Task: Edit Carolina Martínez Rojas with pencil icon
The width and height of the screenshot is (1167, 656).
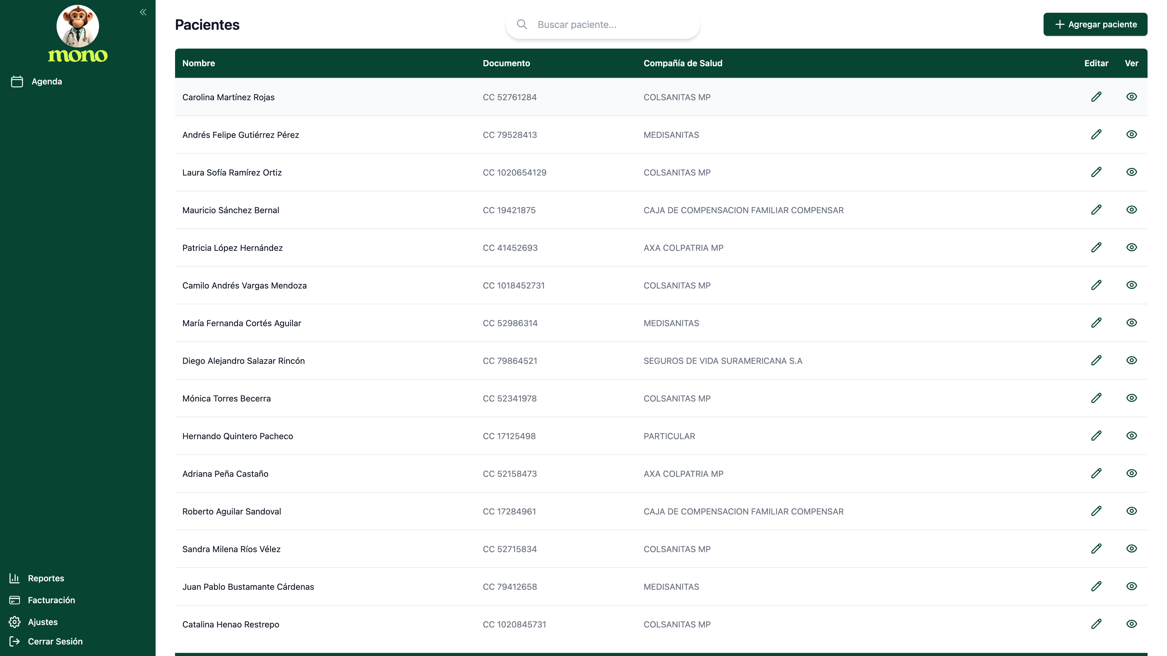Action: [1096, 97]
